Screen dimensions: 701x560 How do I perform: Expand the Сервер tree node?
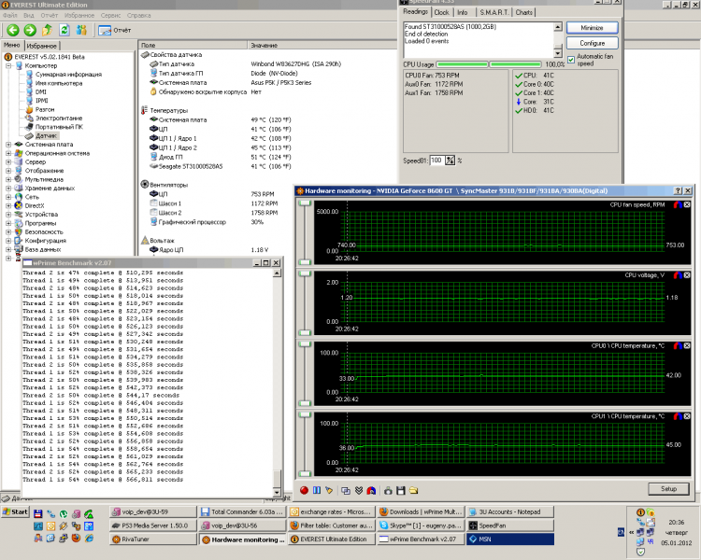pyautogui.click(x=8, y=161)
